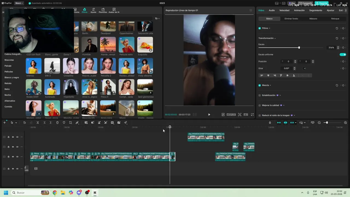Image resolution: width=350 pixels, height=197 pixels.
Task: Reset Transformación with its circular arrow
Action: [337, 38]
